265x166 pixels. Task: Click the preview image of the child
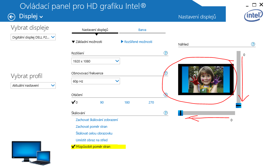[x=206, y=79]
